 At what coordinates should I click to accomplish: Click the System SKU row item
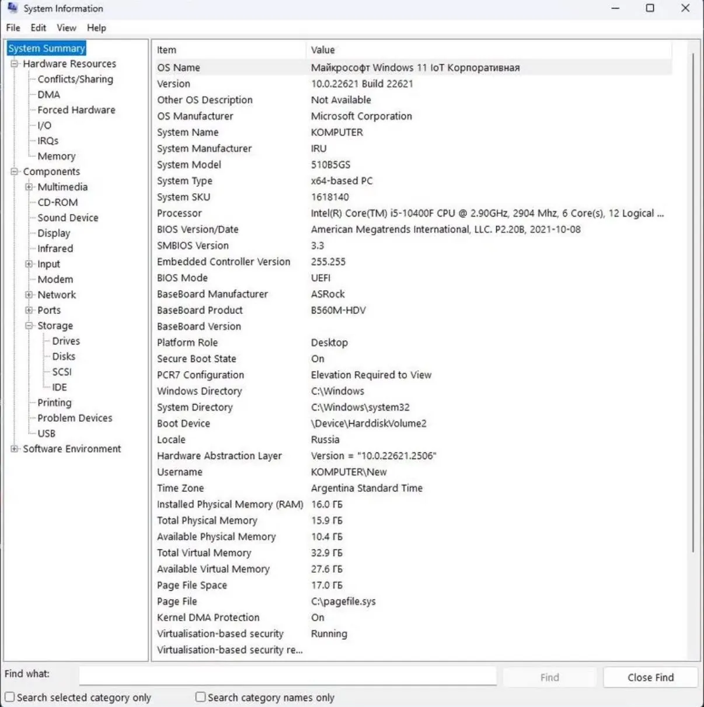point(183,197)
